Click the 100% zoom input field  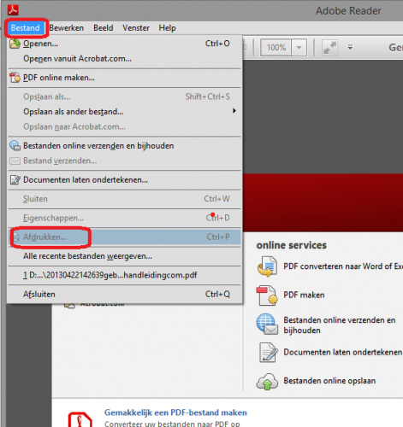coord(276,47)
